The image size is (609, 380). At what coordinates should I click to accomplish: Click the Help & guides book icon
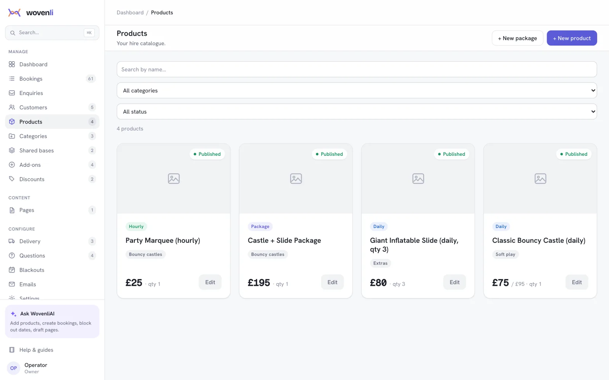point(12,350)
